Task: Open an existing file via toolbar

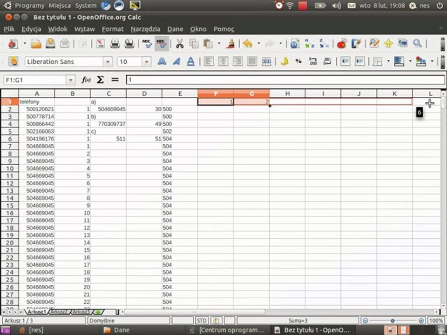Action: click(x=36, y=44)
